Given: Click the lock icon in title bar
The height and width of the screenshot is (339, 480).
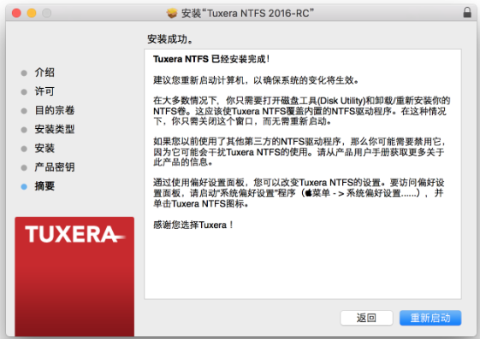Looking at the screenshot, I should pyautogui.click(x=467, y=13).
